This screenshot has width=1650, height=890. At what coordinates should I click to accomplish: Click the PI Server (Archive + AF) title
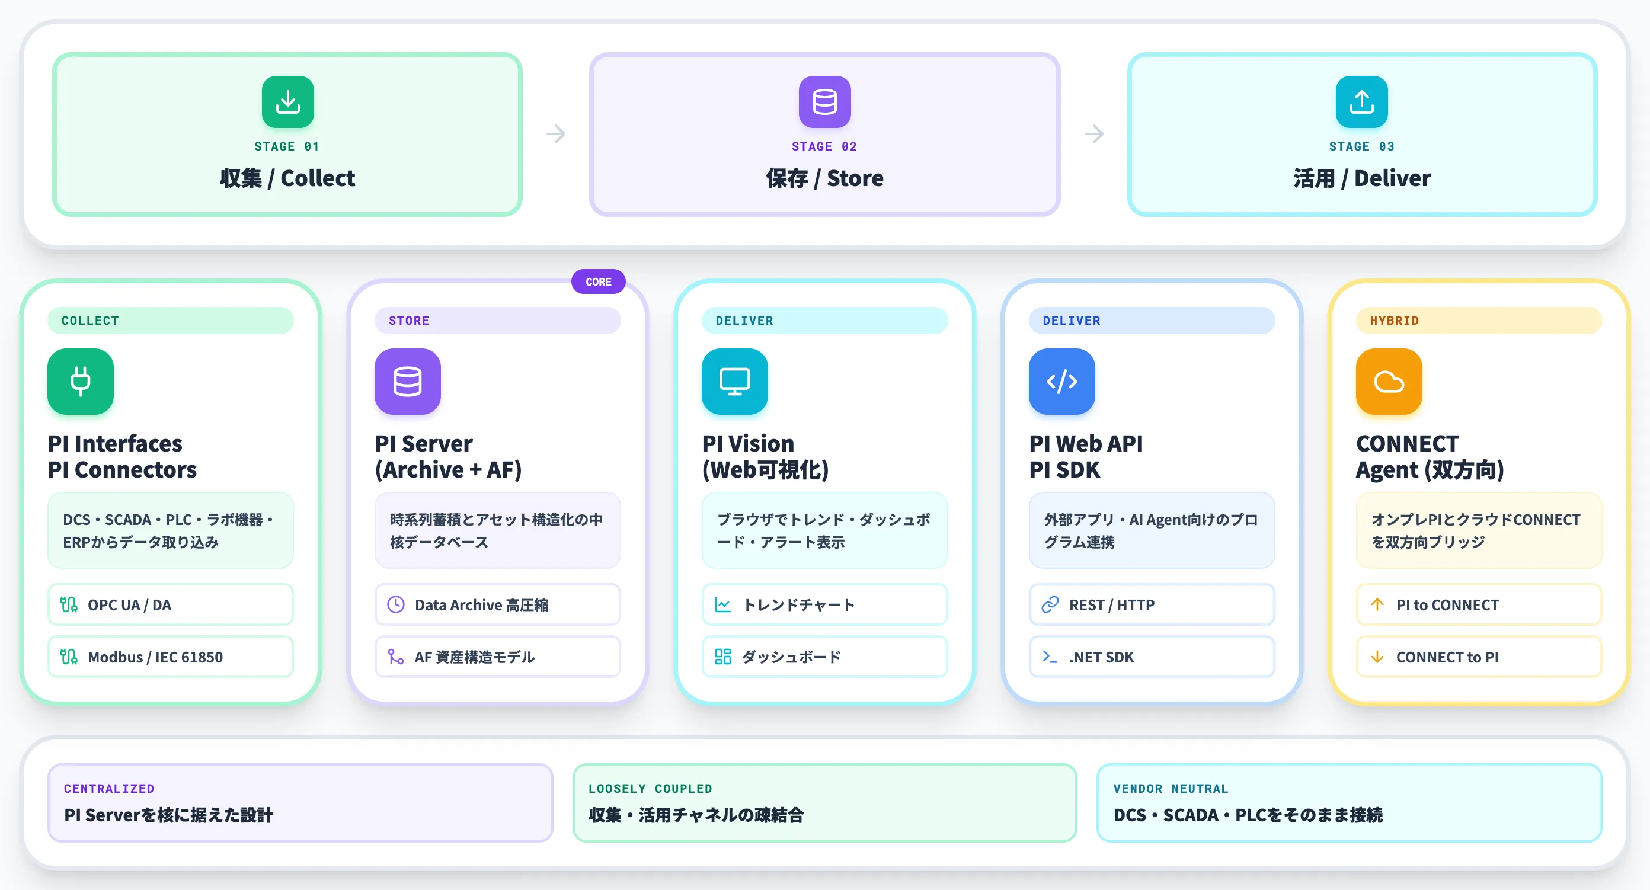pyautogui.click(x=449, y=456)
